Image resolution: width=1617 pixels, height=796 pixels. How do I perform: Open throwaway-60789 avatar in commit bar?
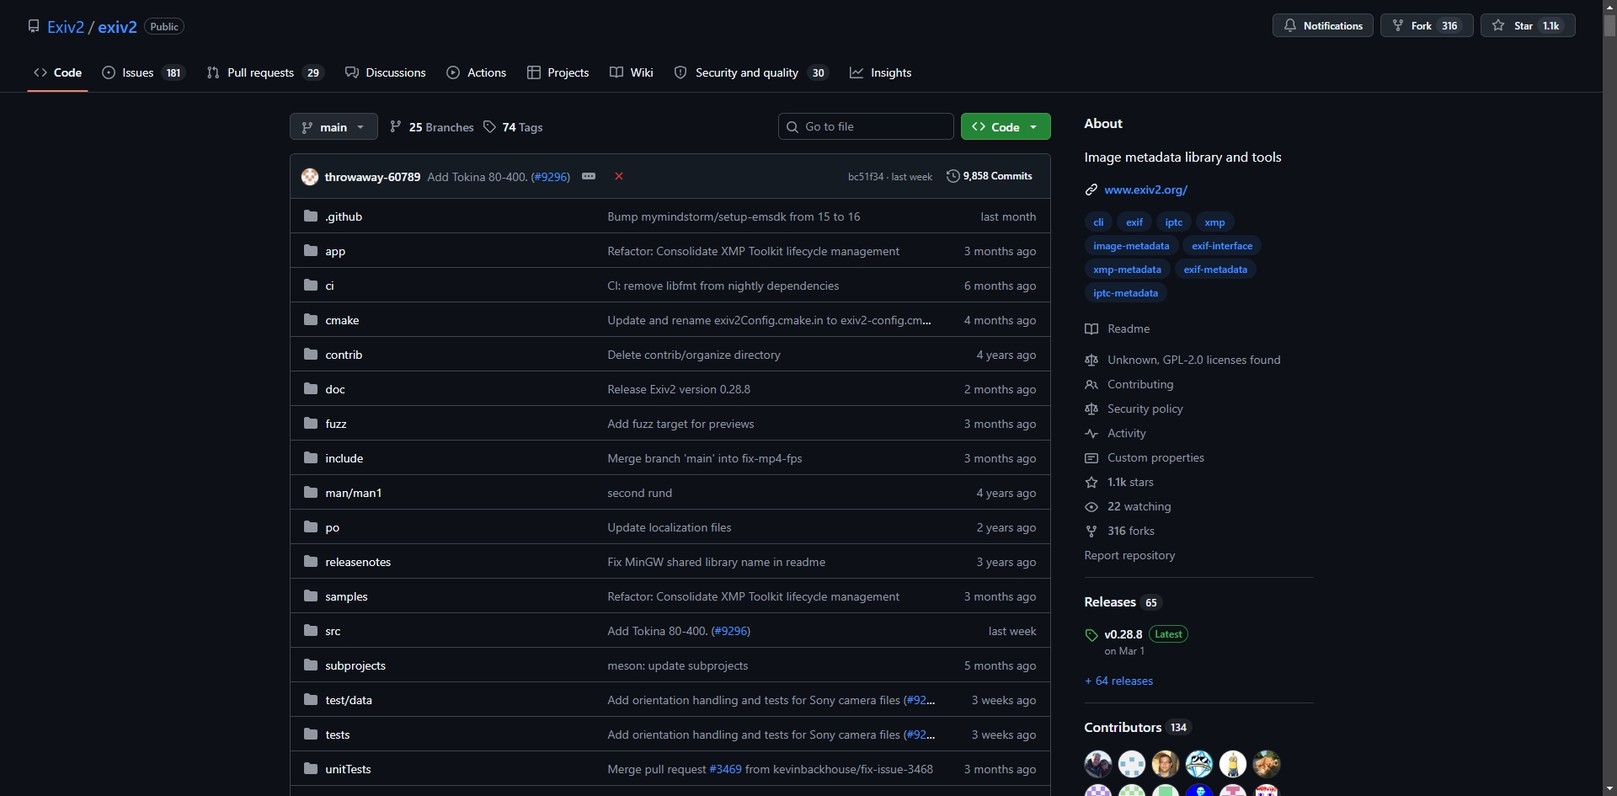click(310, 177)
